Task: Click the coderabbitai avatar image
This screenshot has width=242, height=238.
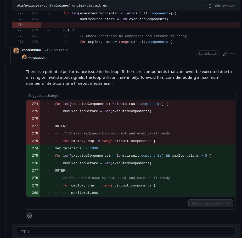Action: (16, 50)
